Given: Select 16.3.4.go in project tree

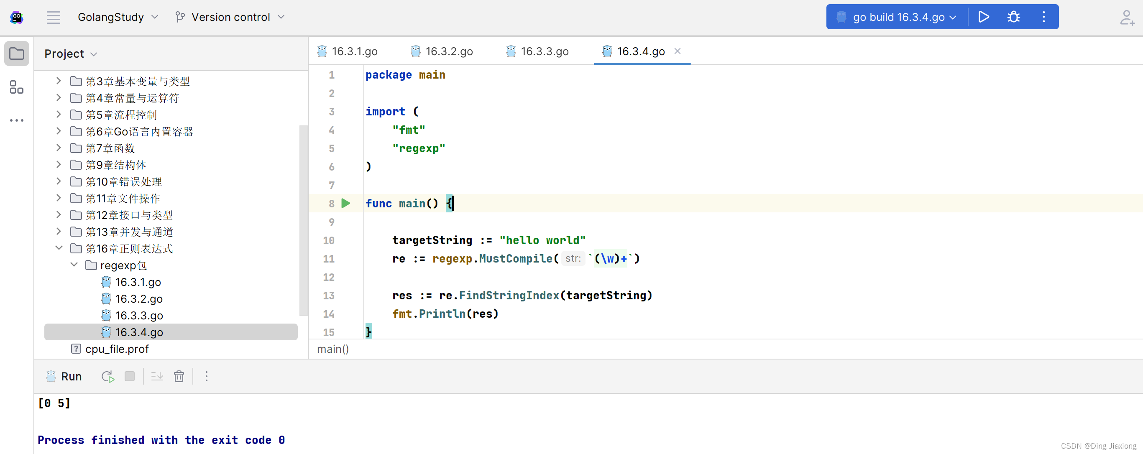Looking at the screenshot, I should pos(171,332).
